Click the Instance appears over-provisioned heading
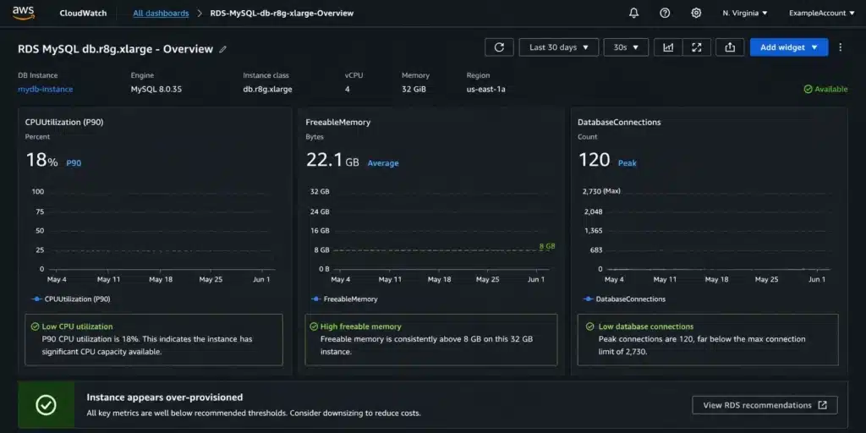Viewport: 866px width, 433px height. tap(165, 397)
